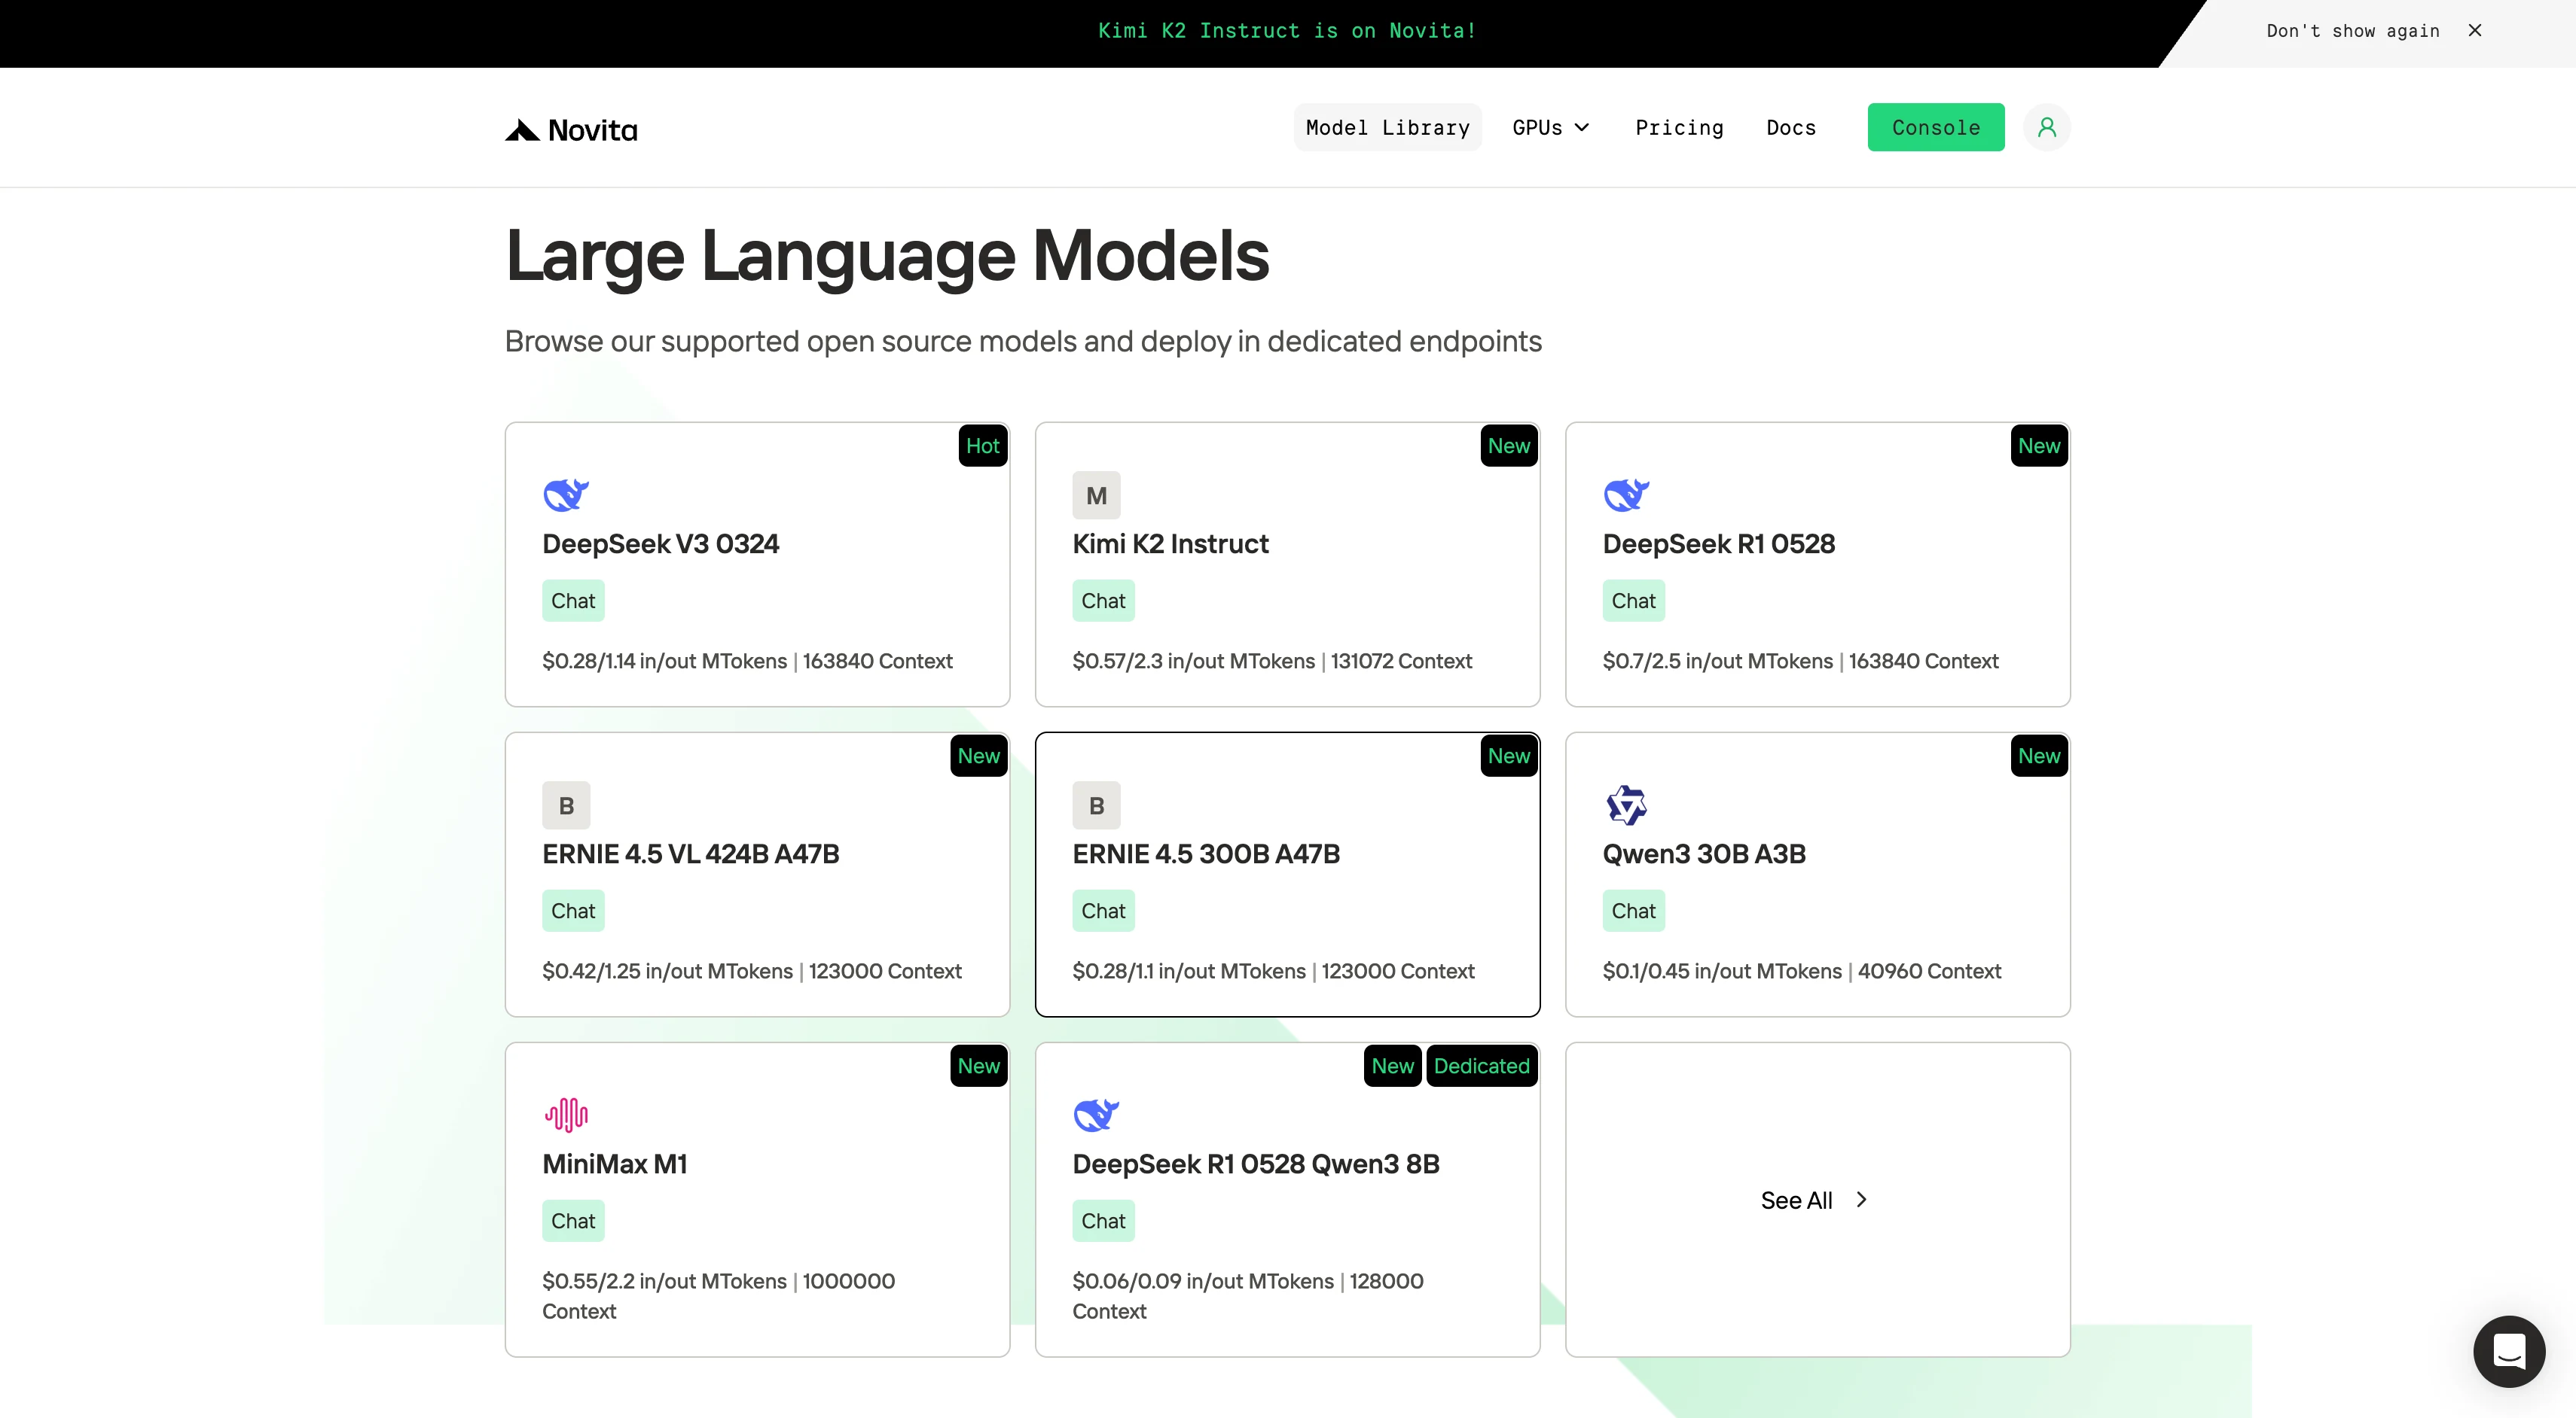
Task: Click the See All arrow chevron
Action: pyautogui.click(x=1861, y=1199)
